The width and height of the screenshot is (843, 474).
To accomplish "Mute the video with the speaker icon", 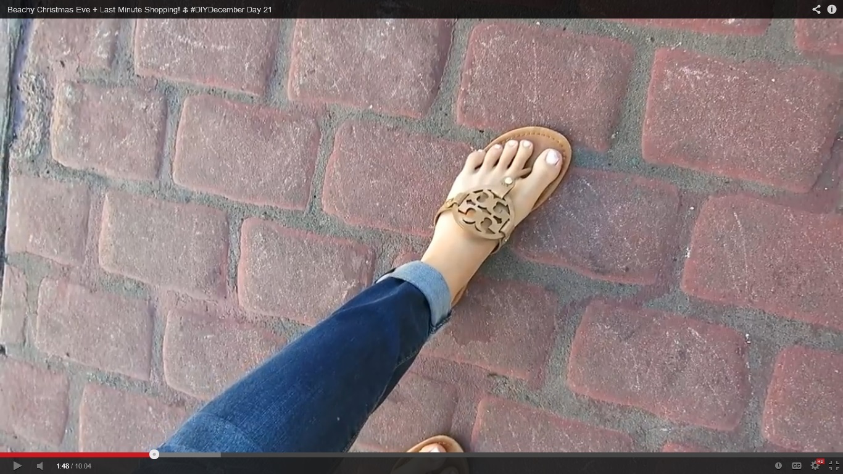I will tap(39, 466).
